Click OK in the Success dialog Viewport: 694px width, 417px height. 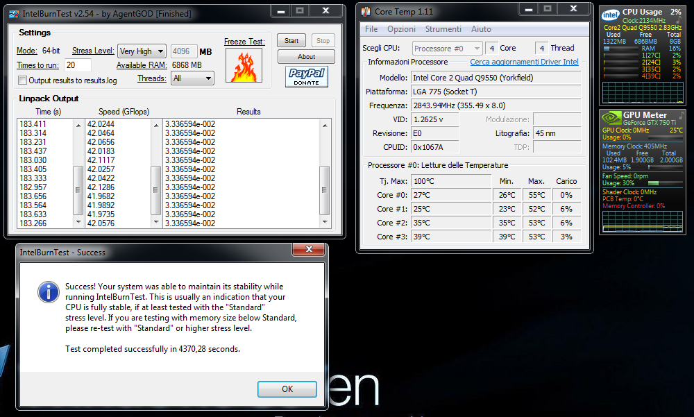(287, 389)
